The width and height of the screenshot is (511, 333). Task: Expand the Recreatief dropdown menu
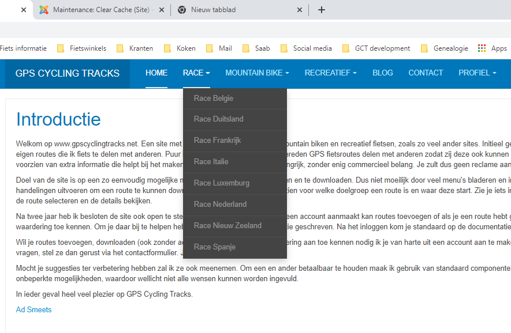coord(330,73)
